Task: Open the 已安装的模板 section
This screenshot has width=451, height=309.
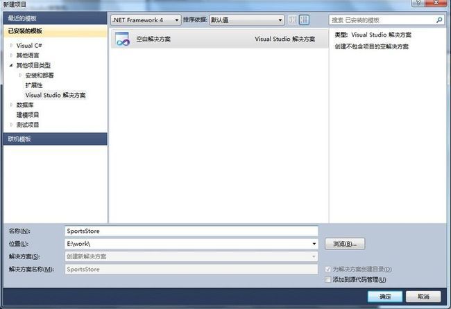Action: pos(56,31)
